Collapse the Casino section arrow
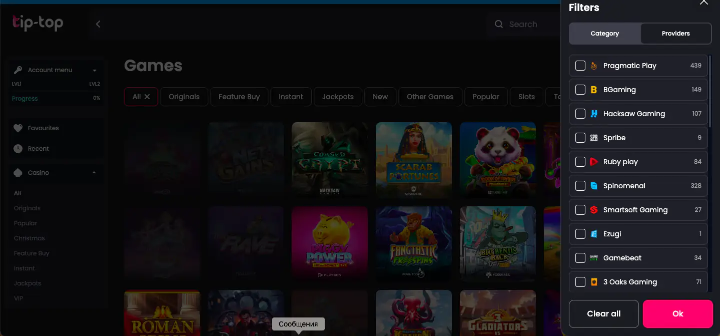The image size is (720, 336). pos(95,173)
